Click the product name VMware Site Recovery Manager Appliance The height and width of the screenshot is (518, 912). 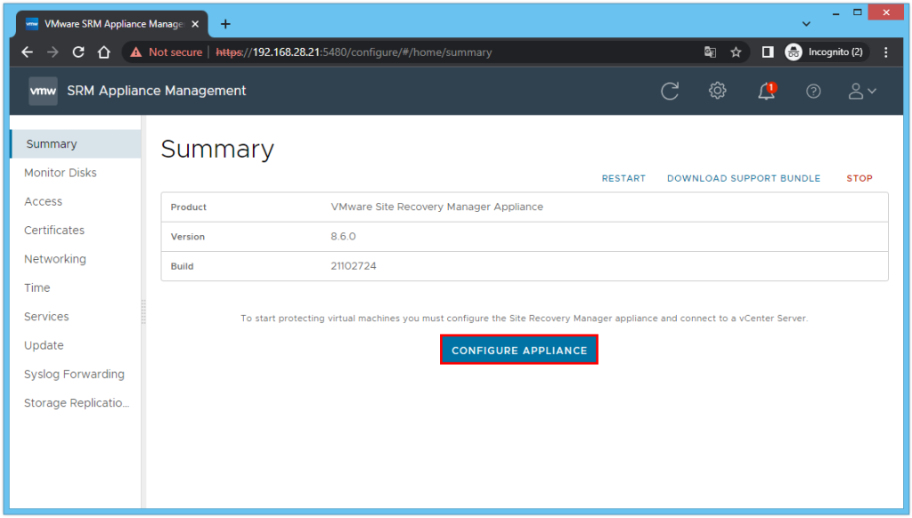436,207
